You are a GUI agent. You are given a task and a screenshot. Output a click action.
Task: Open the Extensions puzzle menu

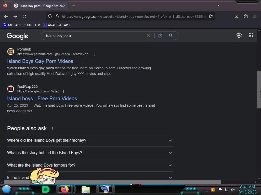(x=246, y=16)
